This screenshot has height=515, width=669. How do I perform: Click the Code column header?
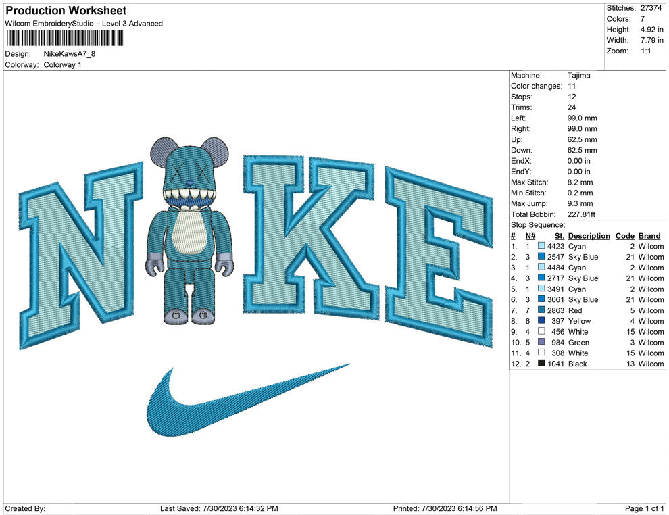click(x=624, y=236)
